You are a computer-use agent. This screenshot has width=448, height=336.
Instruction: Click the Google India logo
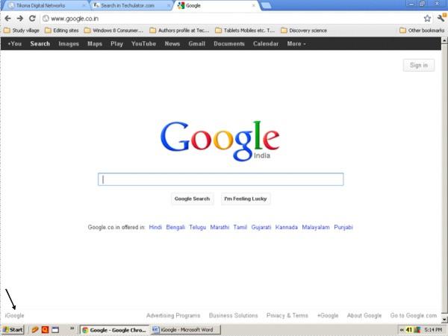tap(220, 140)
